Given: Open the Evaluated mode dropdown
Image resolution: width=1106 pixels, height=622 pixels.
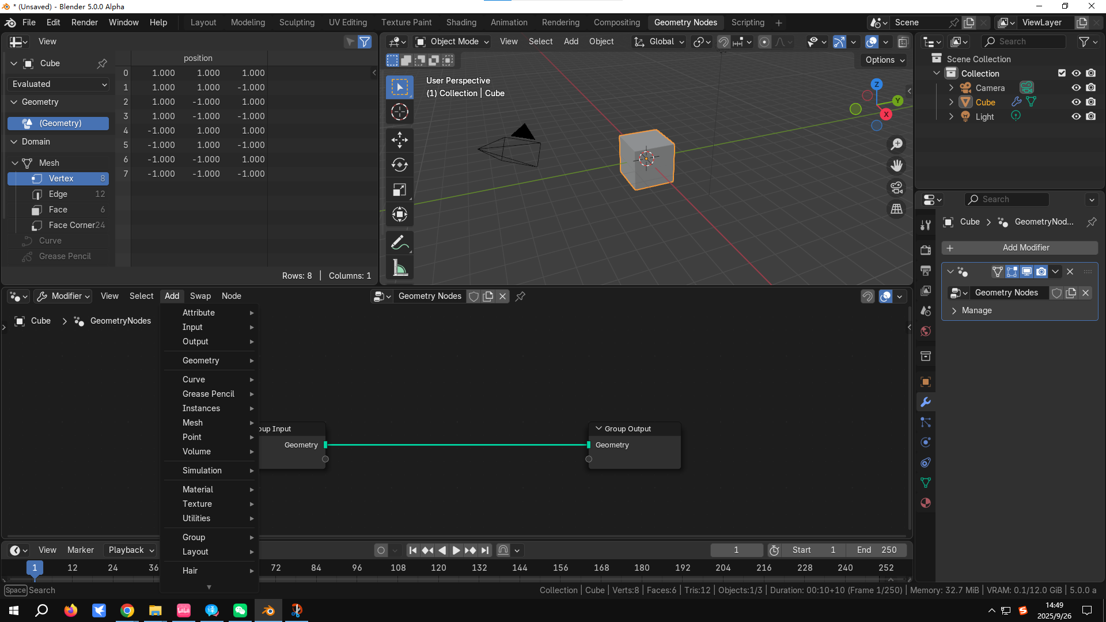Looking at the screenshot, I should [x=59, y=84].
